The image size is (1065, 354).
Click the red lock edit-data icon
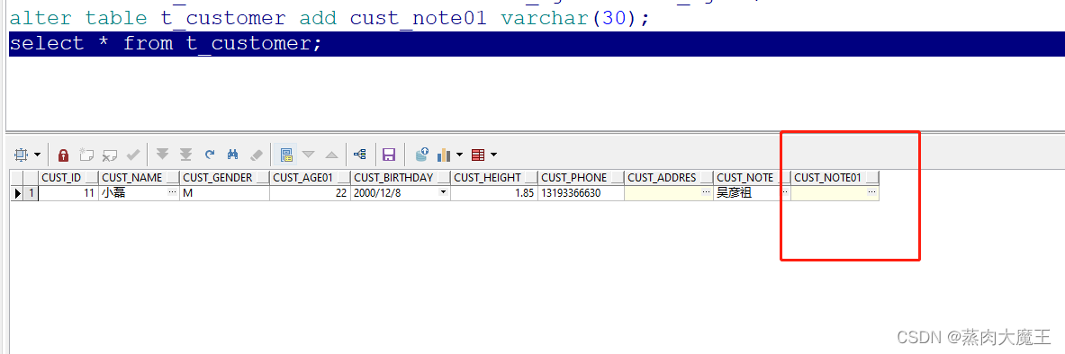pyautogui.click(x=63, y=155)
